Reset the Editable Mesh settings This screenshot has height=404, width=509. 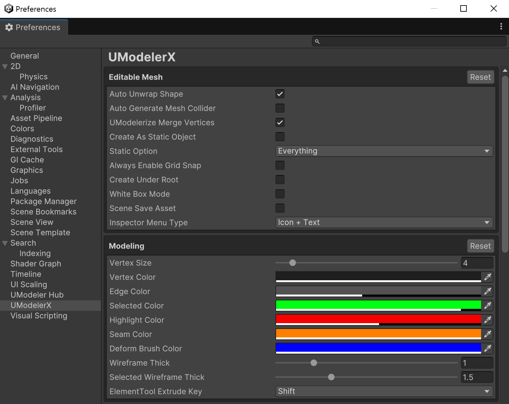coord(480,77)
